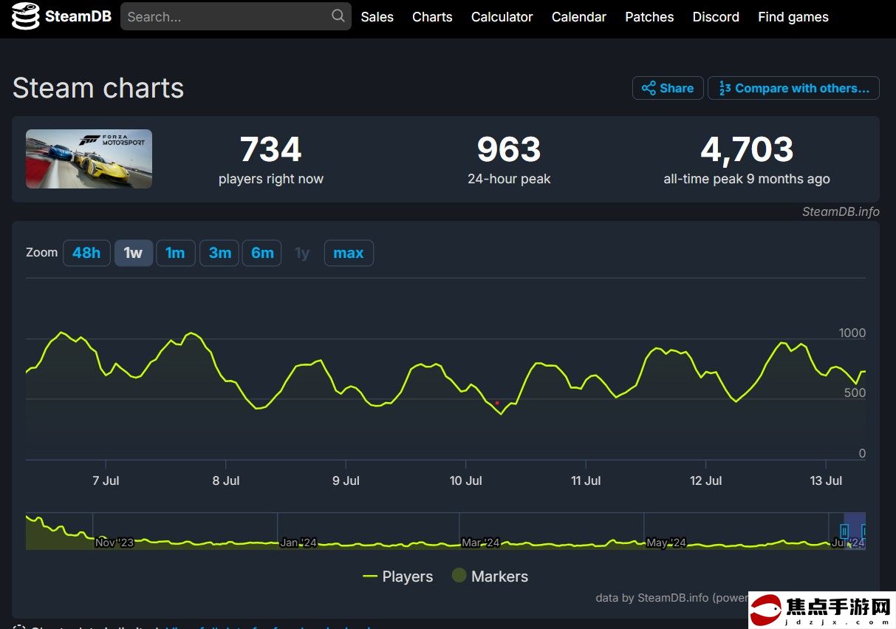This screenshot has height=629, width=896.
Task: Open the SteamDB logo home link
Action: point(61,16)
